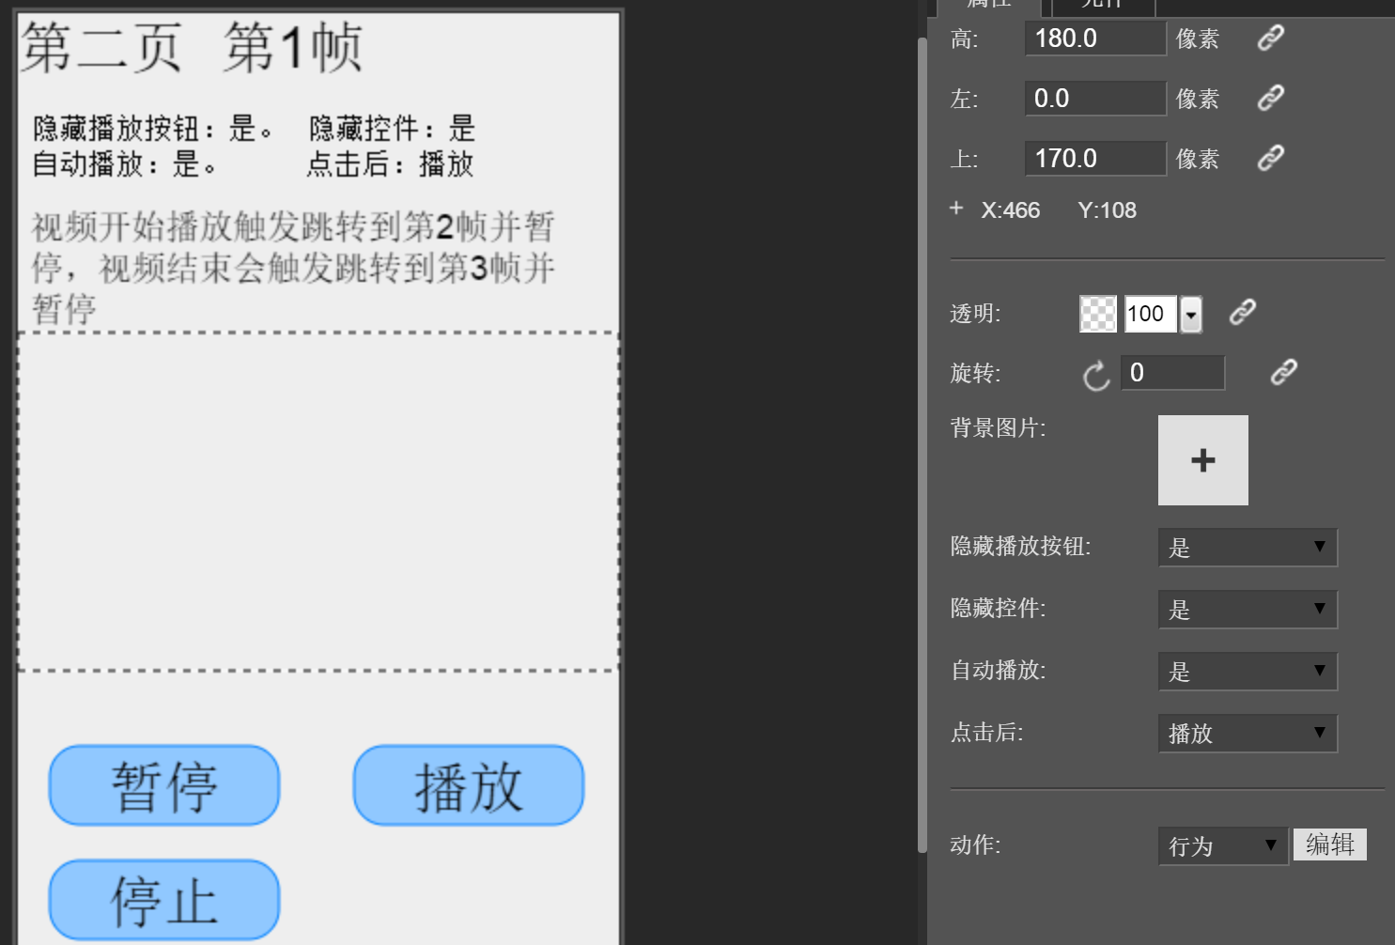The width and height of the screenshot is (1395, 945).
Task: Open the 点击后 dropdown set to 播放
Action: (x=1247, y=734)
